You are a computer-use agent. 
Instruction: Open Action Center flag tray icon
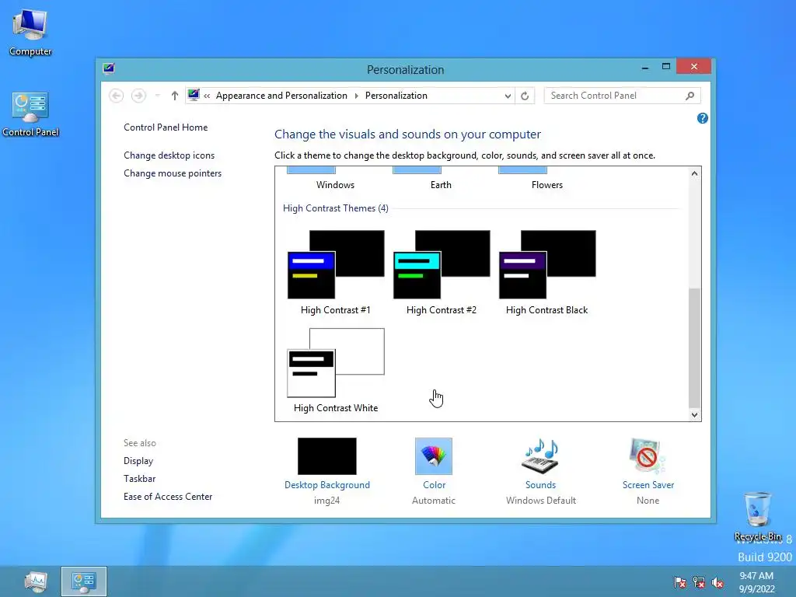[679, 582]
